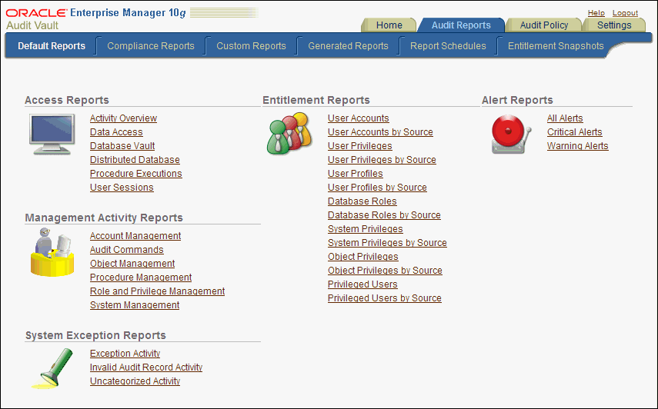Open Role and Privilege Management report
The image size is (658, 409).
click(x=157, y=291)
